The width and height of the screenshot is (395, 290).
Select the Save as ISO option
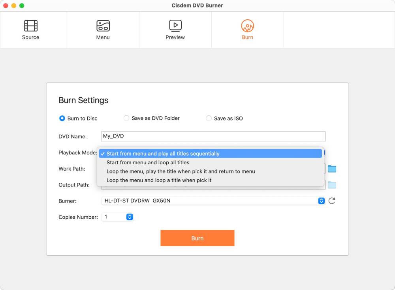[209, 118]
